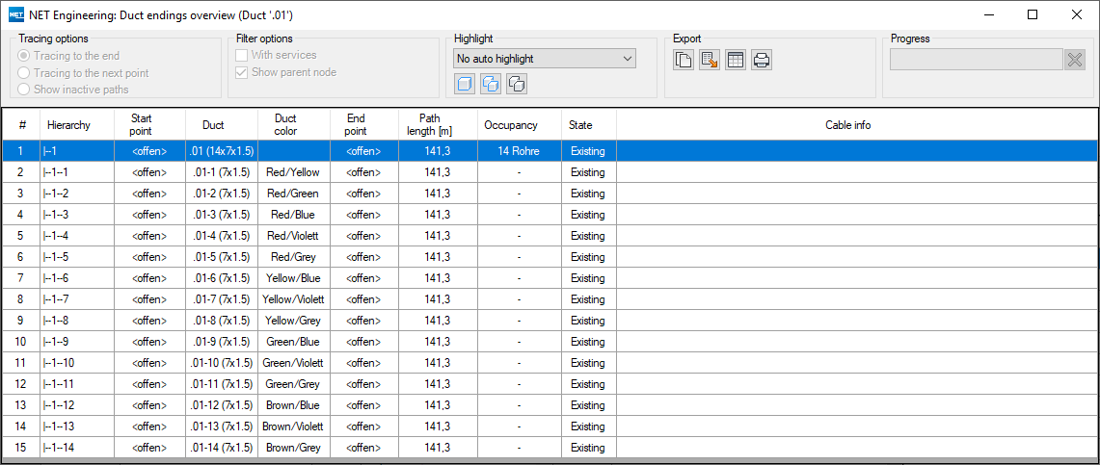Click the copy to clipboard export icon
Viewport: 1100px width, 465px height.
684,61
